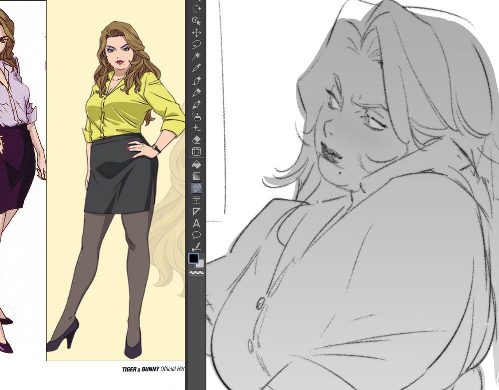Viewport: 499px width, 390px height.
Task: Switch to the Pencil tool
Action: pyautogui.click(x=196, y=93)
